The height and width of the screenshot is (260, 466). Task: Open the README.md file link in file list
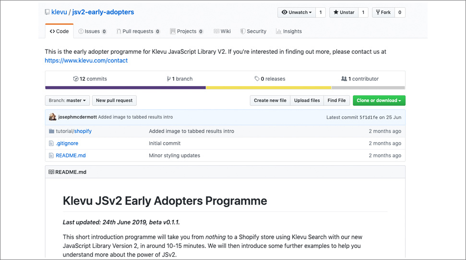71,156
